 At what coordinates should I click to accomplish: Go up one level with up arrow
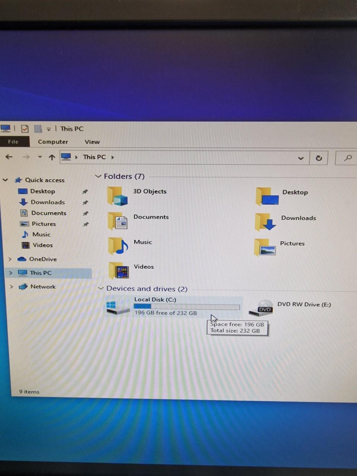pos(52,157)
